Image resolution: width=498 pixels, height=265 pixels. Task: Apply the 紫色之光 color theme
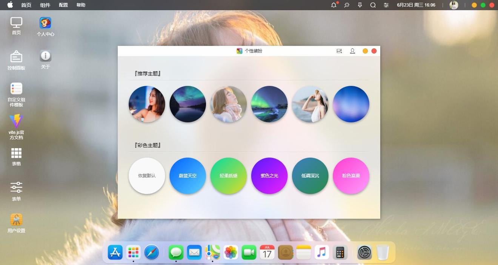[x=269, y=176]
